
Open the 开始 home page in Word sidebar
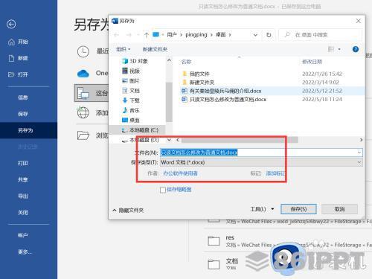tap(22, 42)
